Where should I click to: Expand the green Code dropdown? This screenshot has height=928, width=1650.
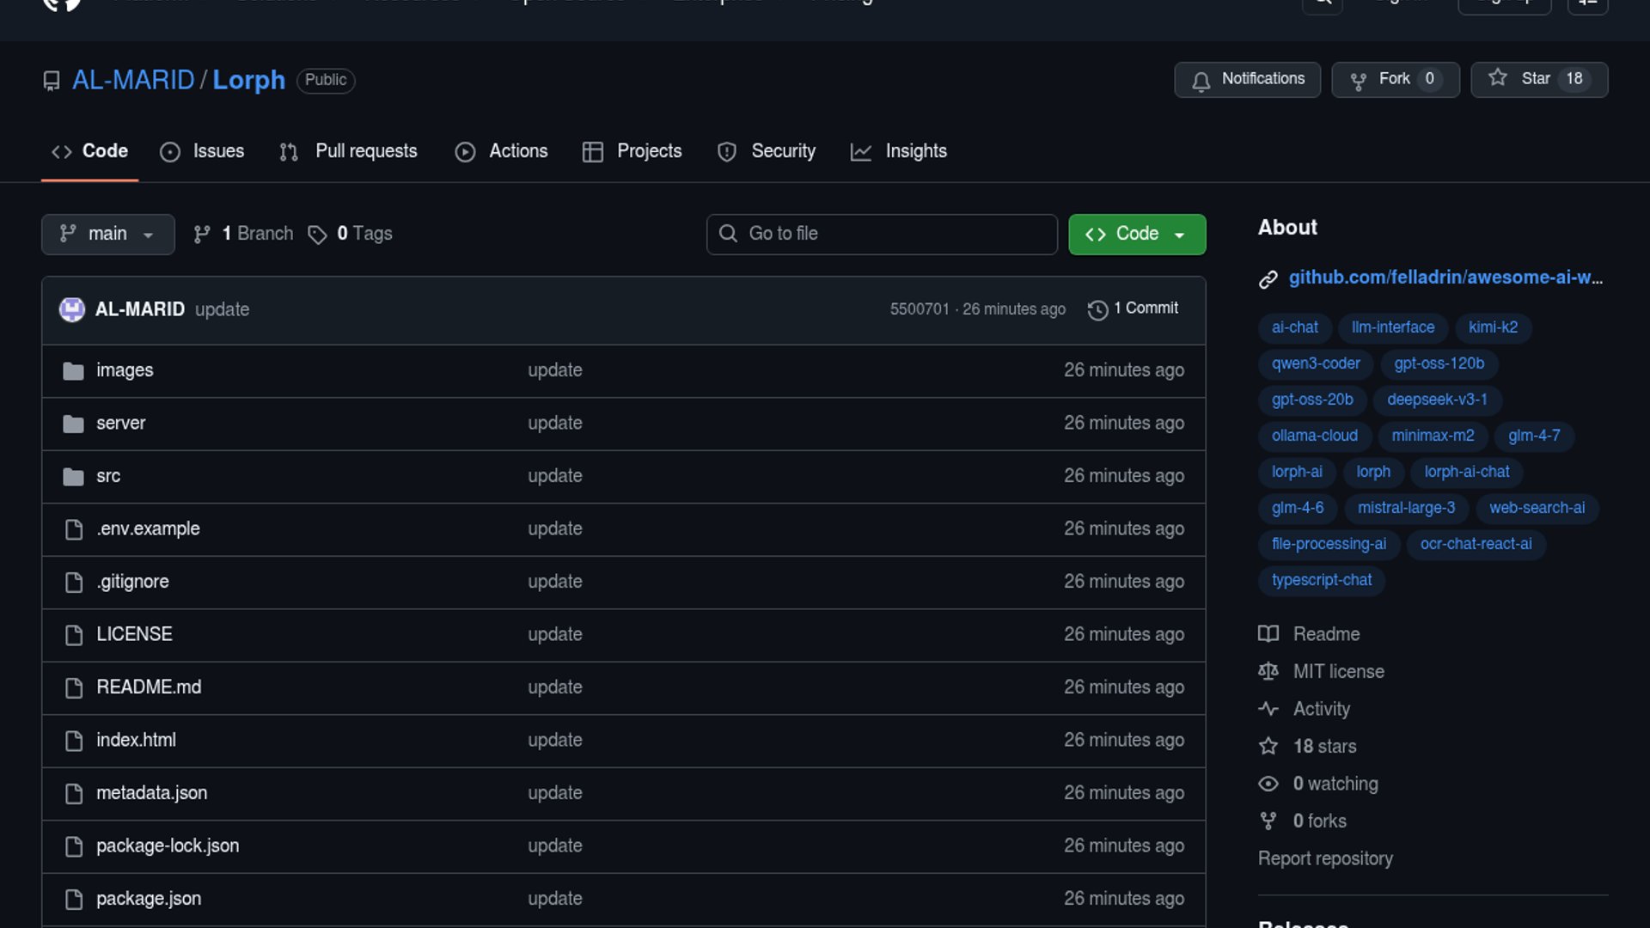(x=1137, y=235)
